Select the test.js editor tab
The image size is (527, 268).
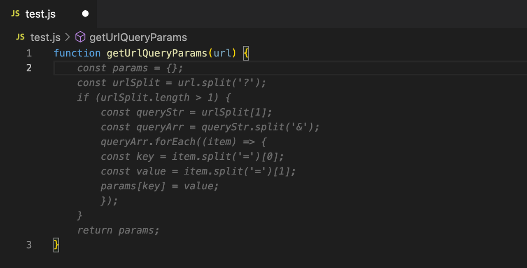(x=48, y=14)
